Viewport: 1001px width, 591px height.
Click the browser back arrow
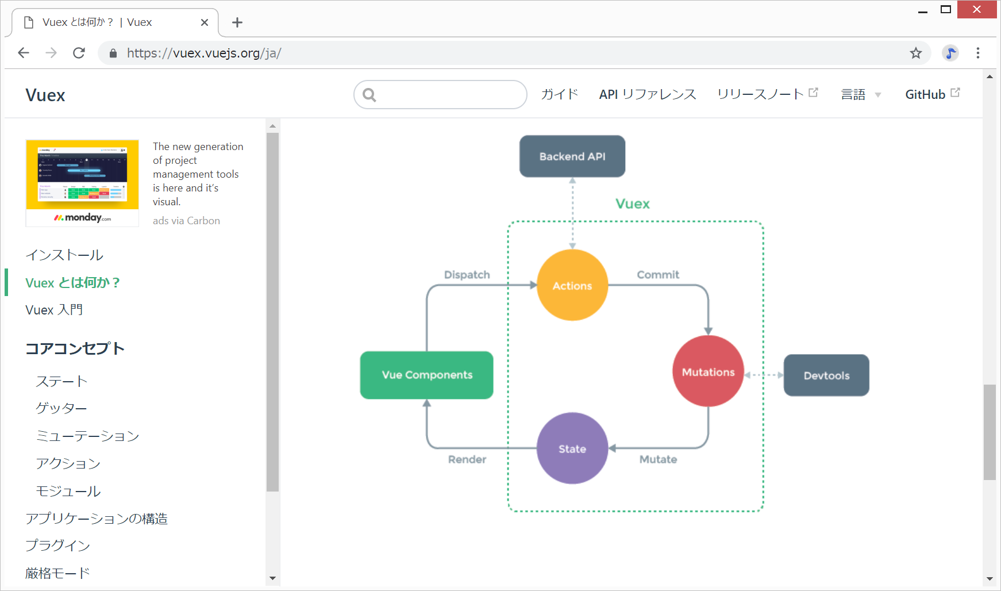[x=24, y=53]
